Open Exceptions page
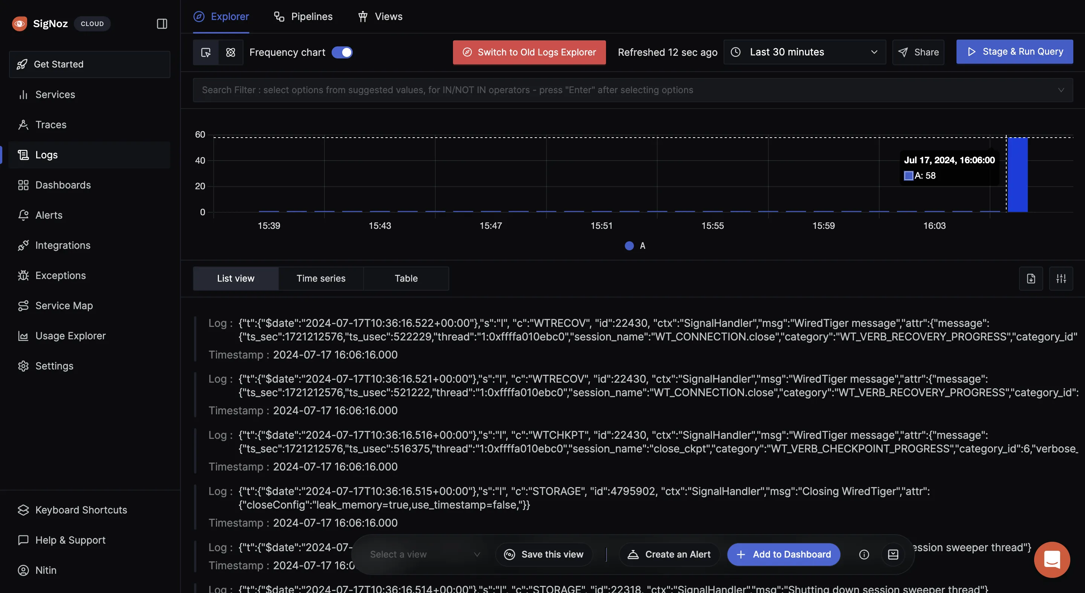This screenshot has height=593, width=1085. [x=90, y=275]
